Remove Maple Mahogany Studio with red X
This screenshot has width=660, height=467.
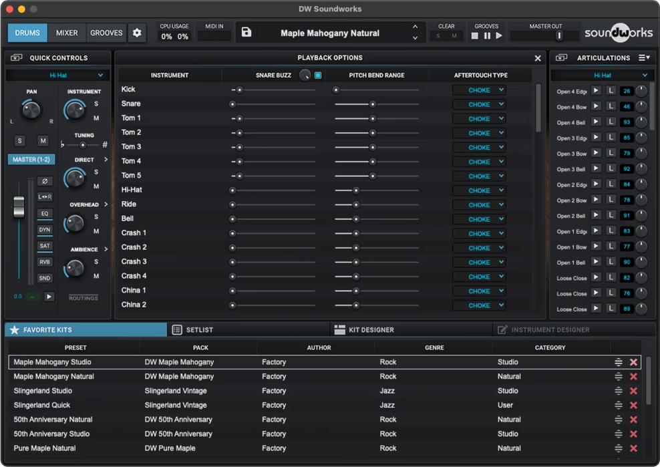[x=633, y=362]
